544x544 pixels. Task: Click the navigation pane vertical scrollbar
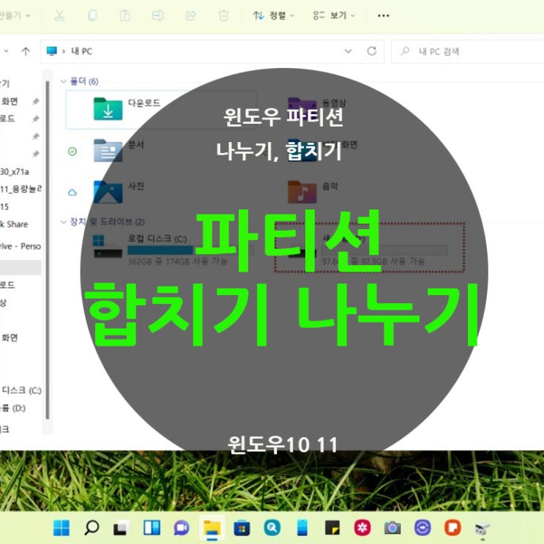(x=48, y=250)
